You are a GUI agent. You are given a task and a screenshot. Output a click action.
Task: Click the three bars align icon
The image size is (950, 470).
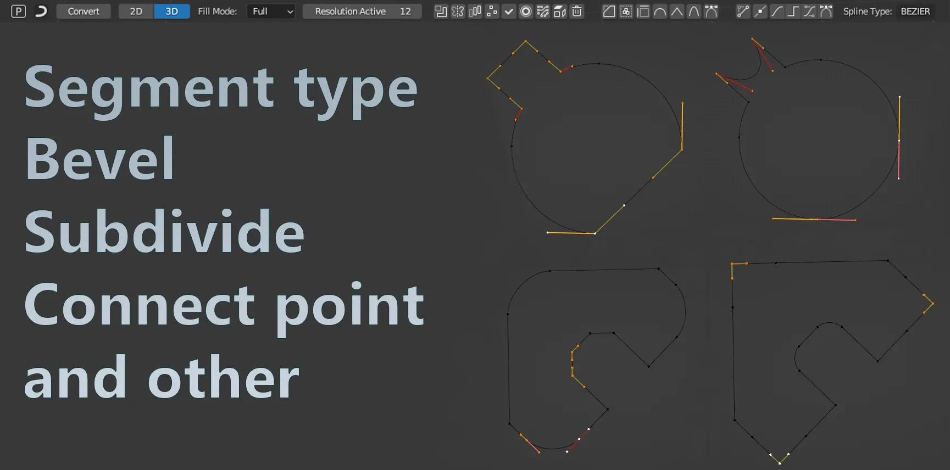coord(475,11)
